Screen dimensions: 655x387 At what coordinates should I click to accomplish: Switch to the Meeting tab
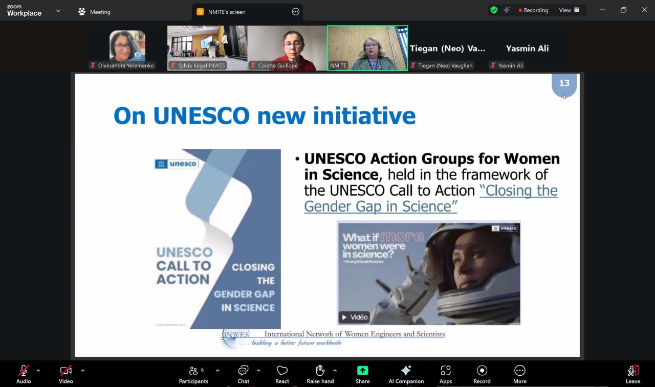[x=94, y=12]
